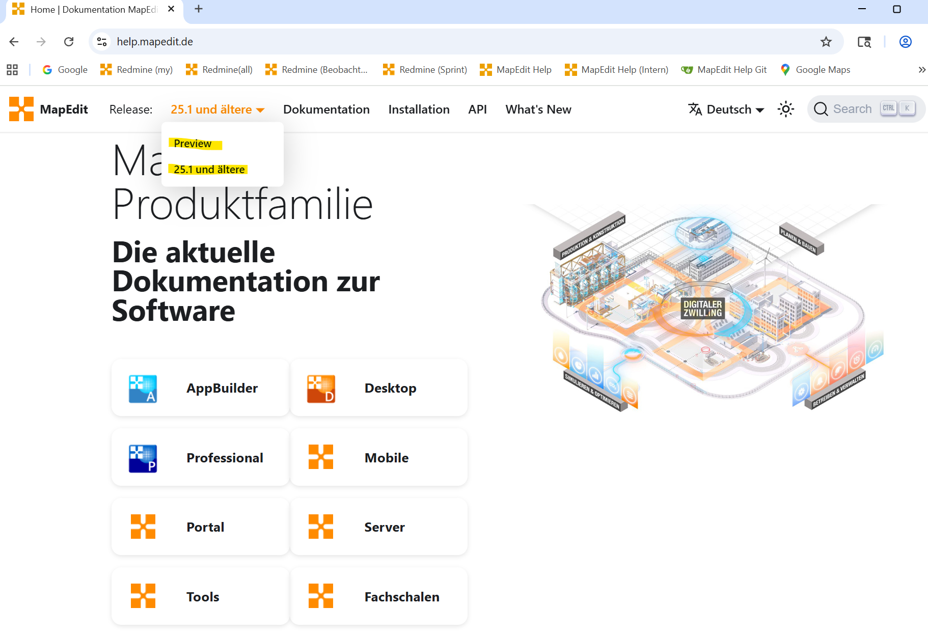Open site information icon in address bar
This screenshot has height=634, width=928.
click(102, 42)
